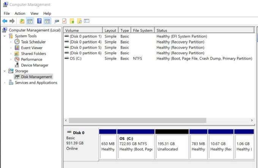Expand the Performance node

pyautogui.click(x=11, y=59)
